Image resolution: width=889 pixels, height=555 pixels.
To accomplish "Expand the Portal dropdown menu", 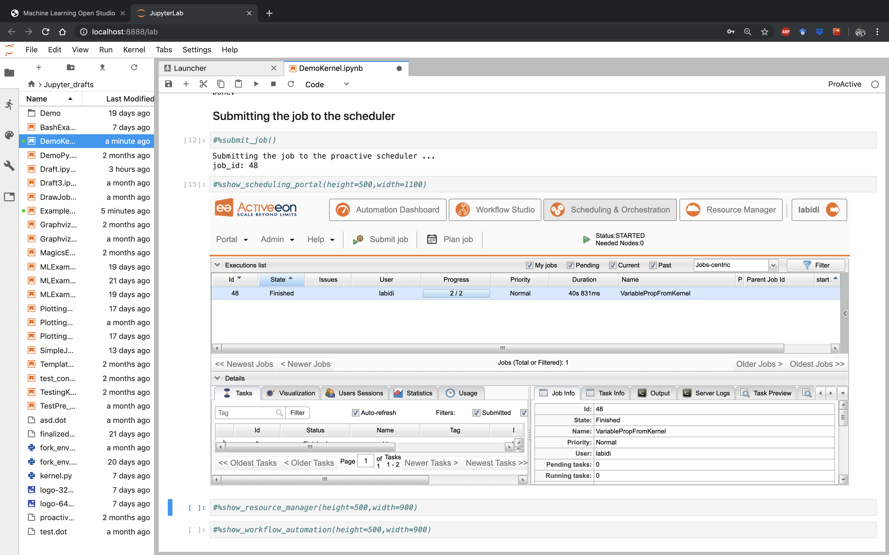I will 232,239.
